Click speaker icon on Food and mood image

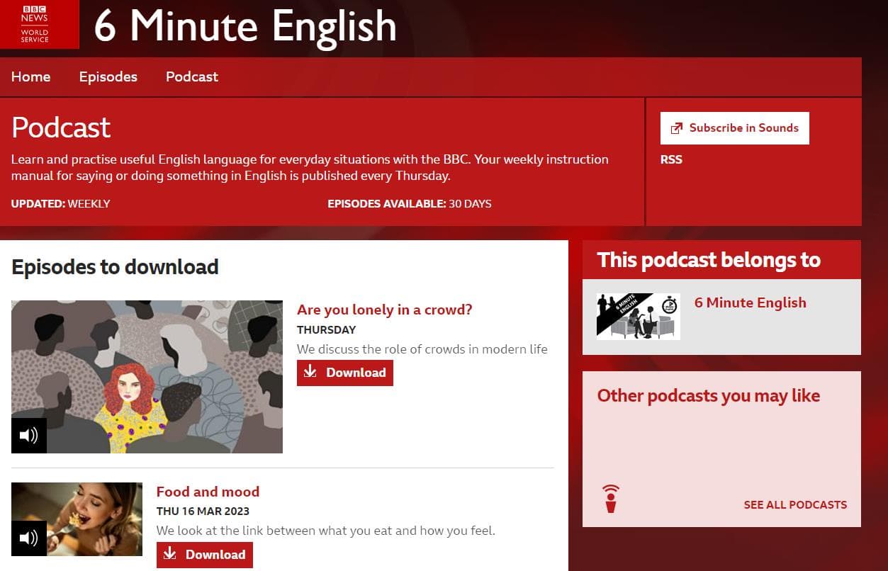coord(29,538)
